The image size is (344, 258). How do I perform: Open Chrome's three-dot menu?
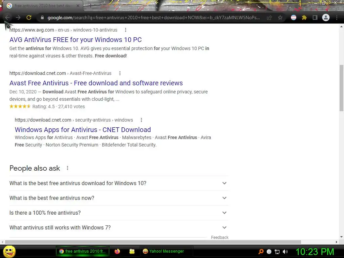(337, 17)
